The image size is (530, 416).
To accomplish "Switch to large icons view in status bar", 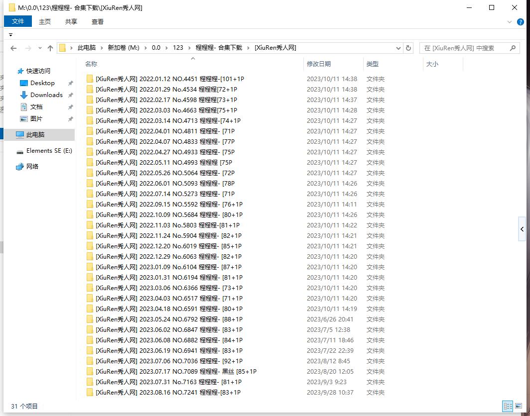I will [519, 406].
